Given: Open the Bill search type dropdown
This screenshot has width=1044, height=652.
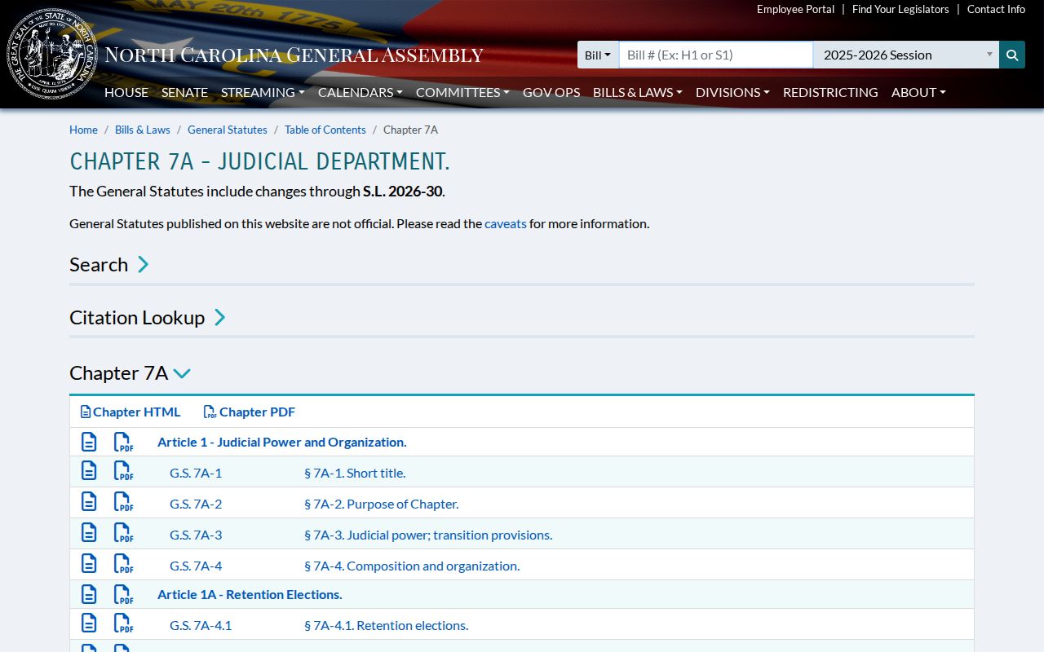Looking at the screenshot, I should click(x=598, y=55).
